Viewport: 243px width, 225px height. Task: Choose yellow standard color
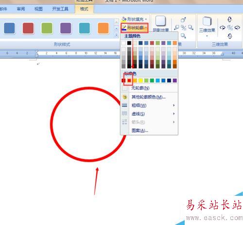click(140, 80)
